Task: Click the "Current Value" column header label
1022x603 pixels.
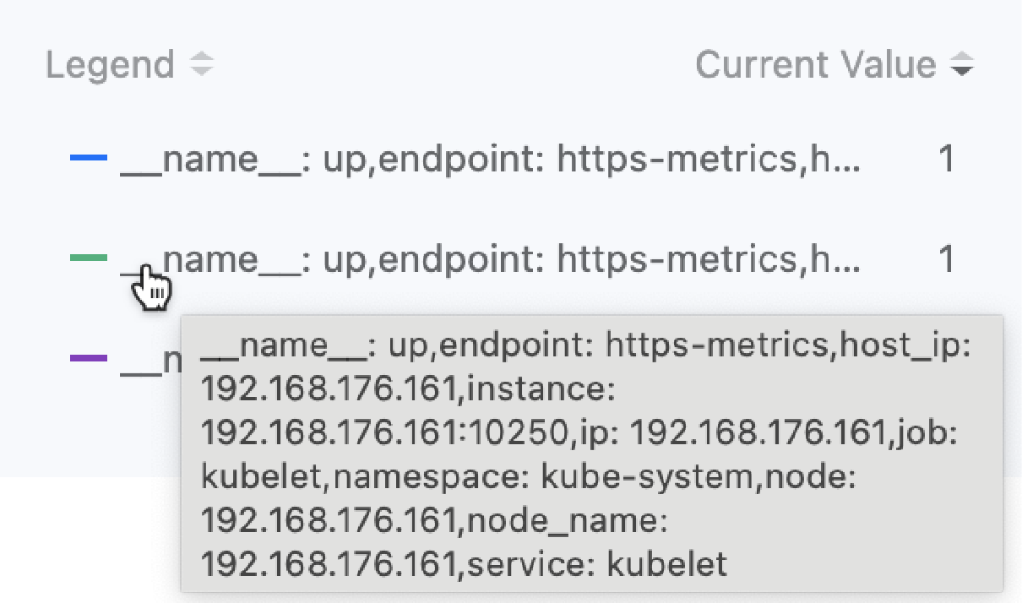Action: [x=815, y=65]
